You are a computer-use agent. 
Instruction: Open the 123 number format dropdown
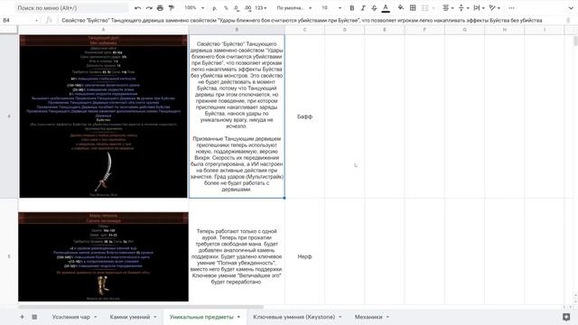coord(261,8)
